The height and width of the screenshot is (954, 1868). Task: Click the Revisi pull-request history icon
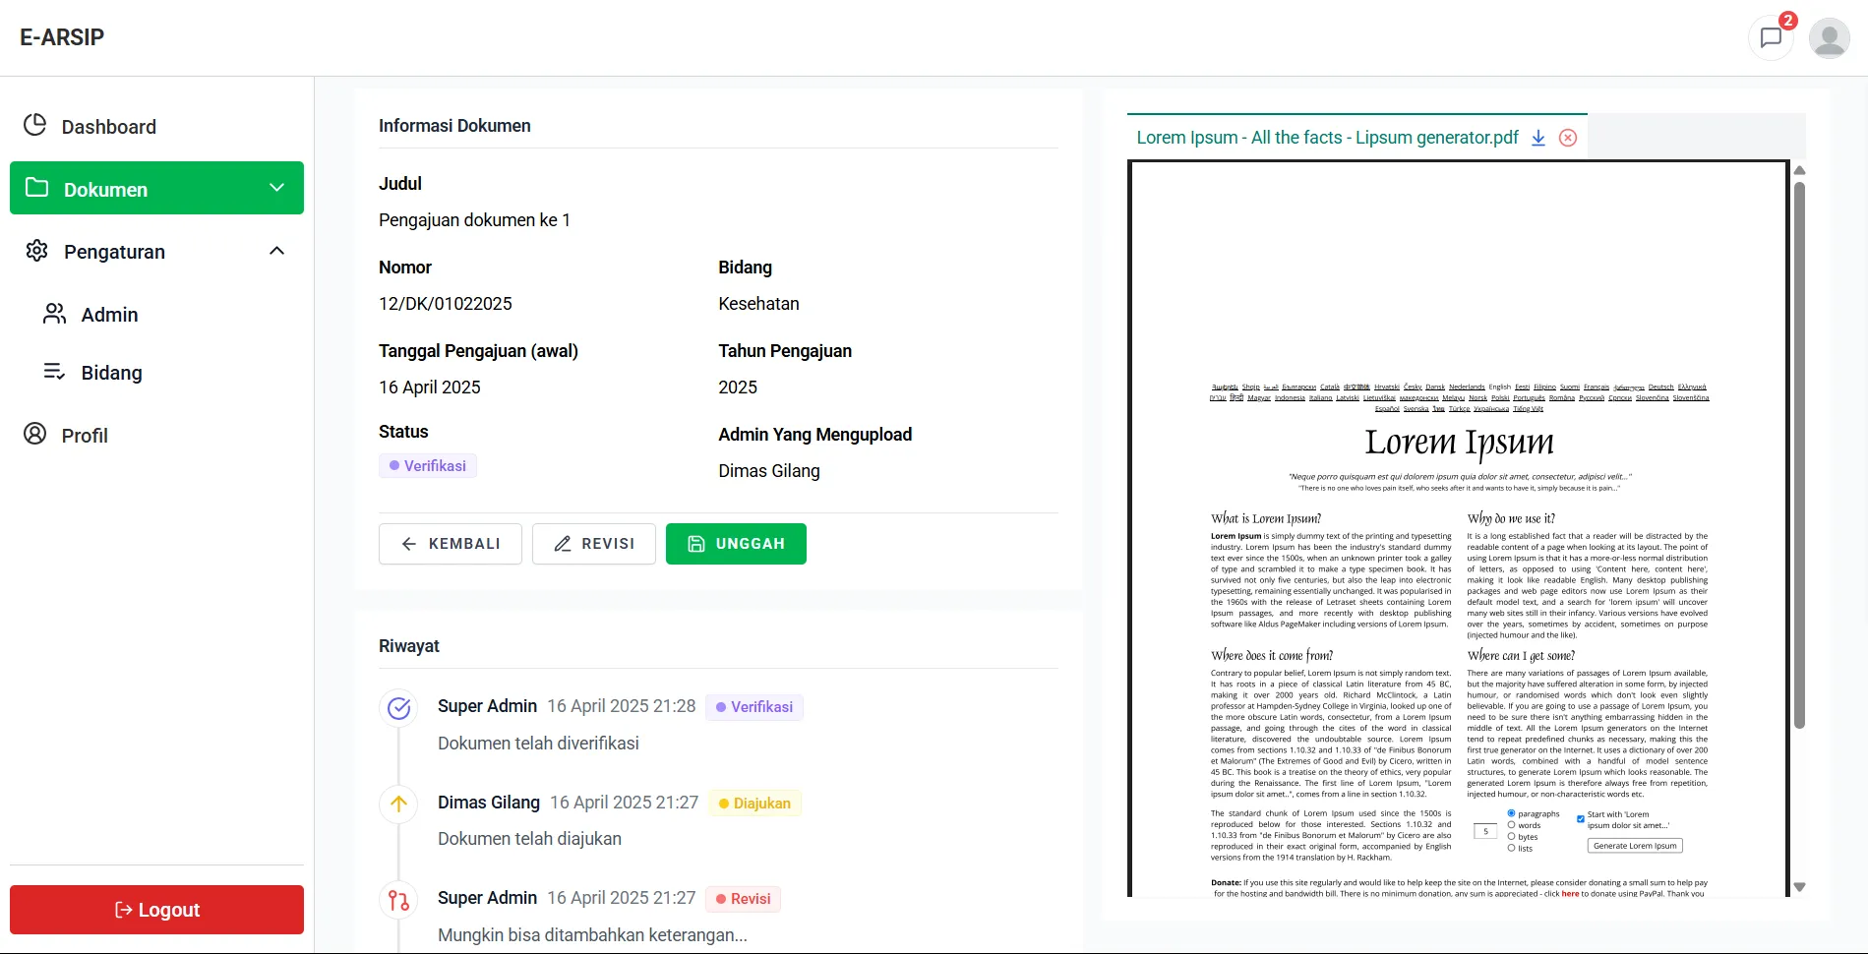(398, 900)
